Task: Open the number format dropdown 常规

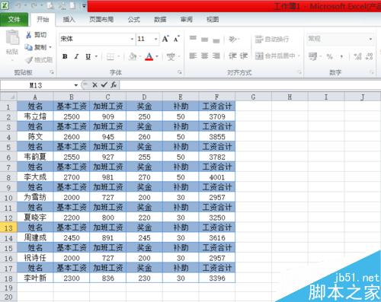Action: 370,39
